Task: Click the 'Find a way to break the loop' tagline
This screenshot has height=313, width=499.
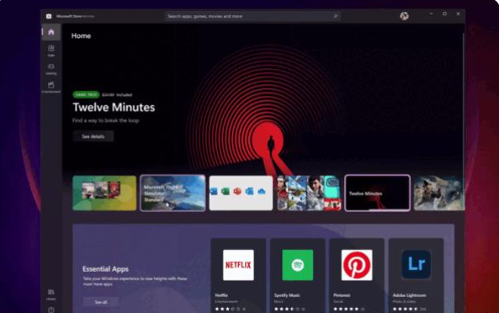Action: pyautogui.click(x=106, y=120)
